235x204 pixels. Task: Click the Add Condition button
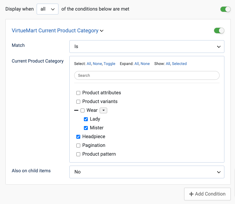click(x=207, y=194)
